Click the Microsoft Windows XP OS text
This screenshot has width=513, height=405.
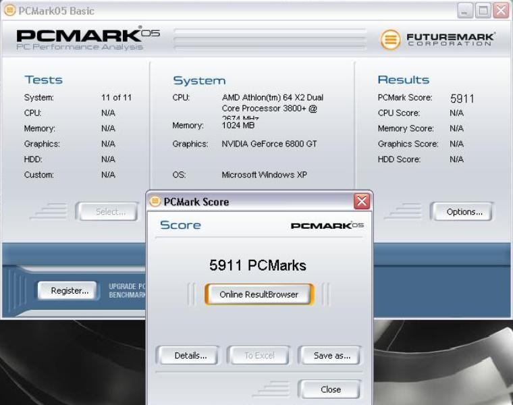pos(265,175)
